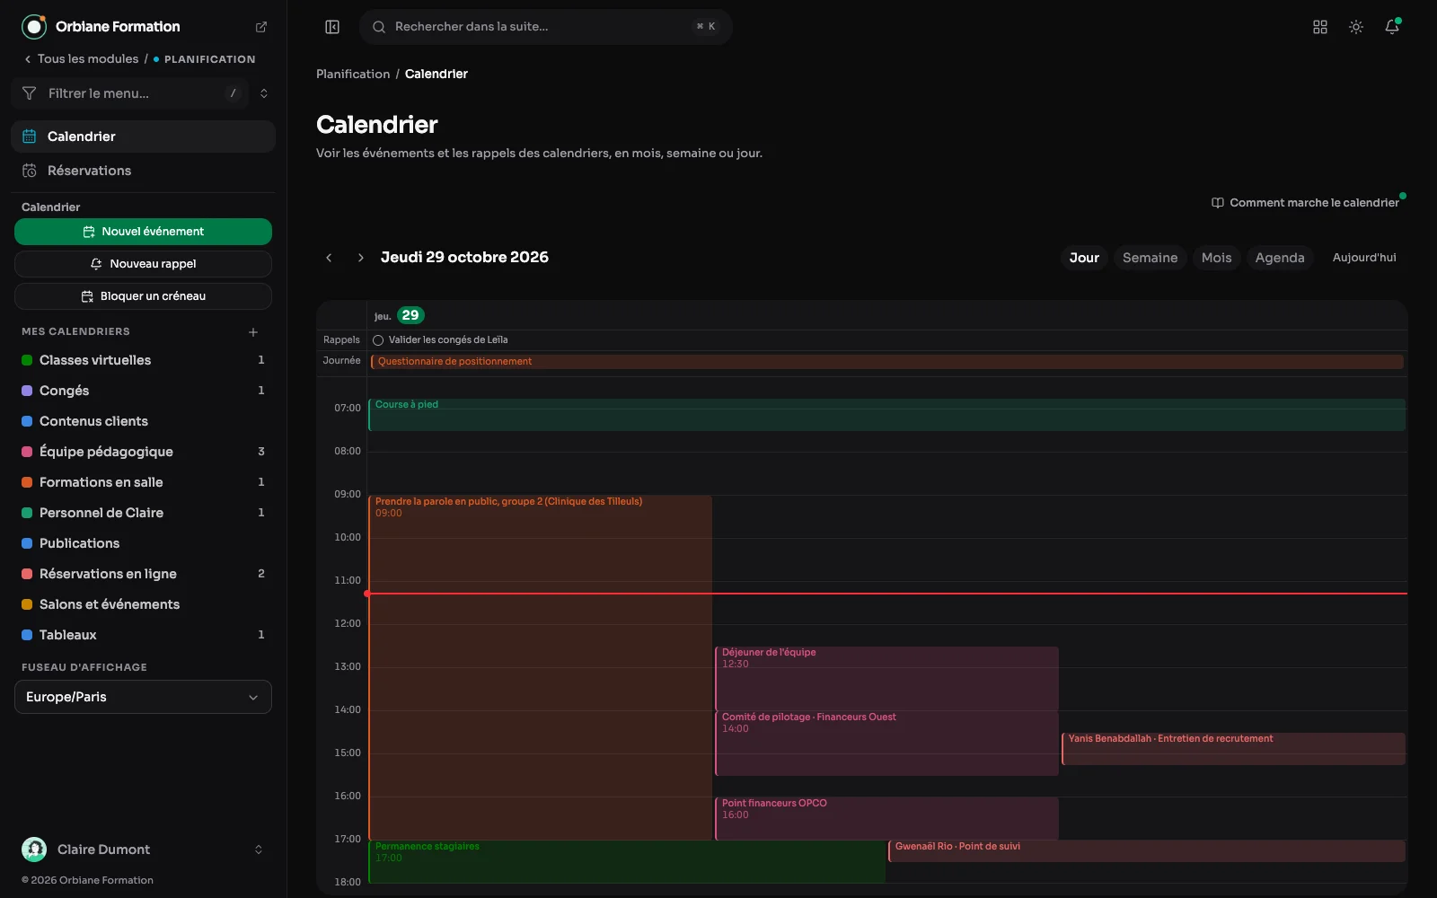Collapse the sidebar with the panel icon
Screen dimensions: 1437x898
click(332, 27)
